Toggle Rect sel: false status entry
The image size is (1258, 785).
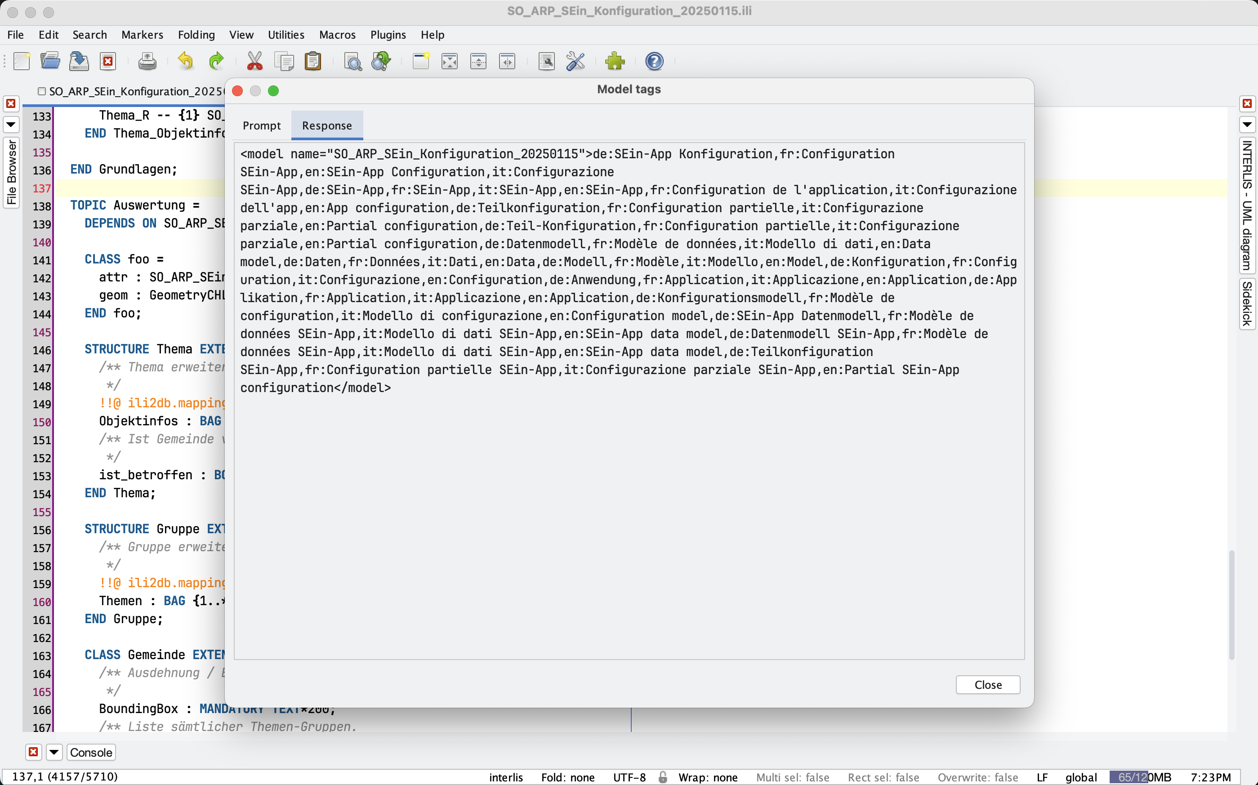(x=883, y=777)
